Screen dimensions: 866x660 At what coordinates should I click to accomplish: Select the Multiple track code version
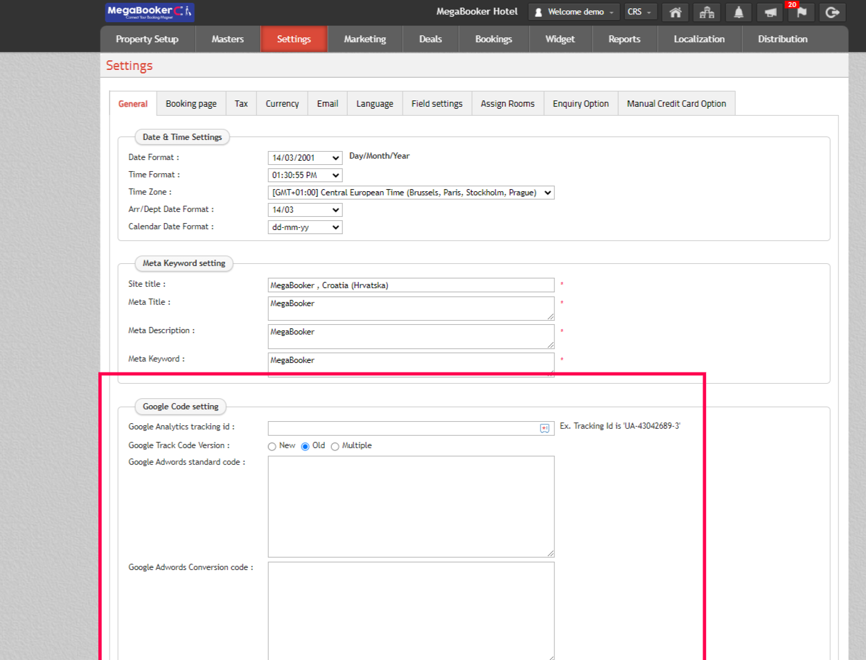pos(335,447)
